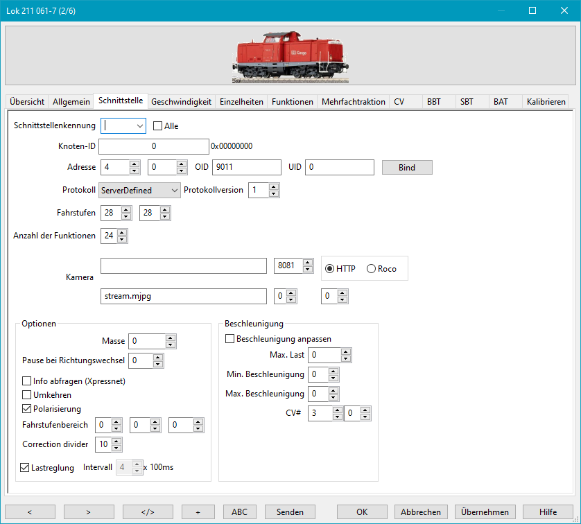Increase Protokollversion with up arrow

[275, 186]
